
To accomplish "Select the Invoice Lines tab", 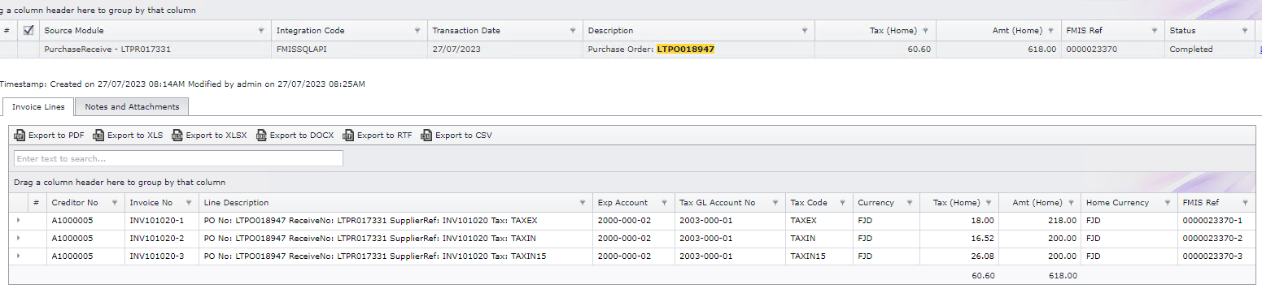I will point(38,106).
